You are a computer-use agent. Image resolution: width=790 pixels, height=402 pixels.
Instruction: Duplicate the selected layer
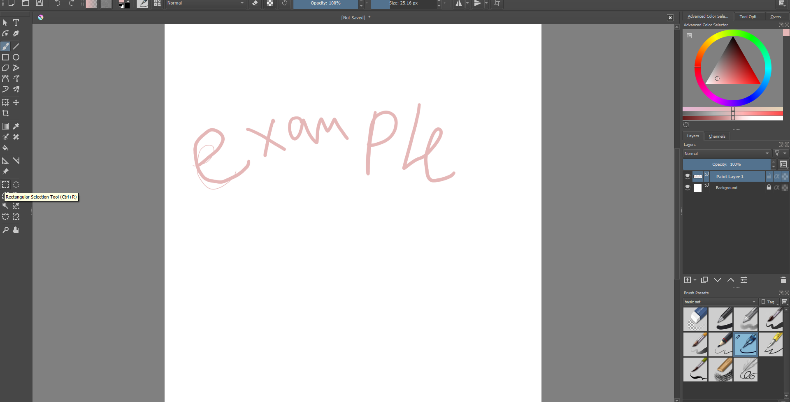[704, 280]
